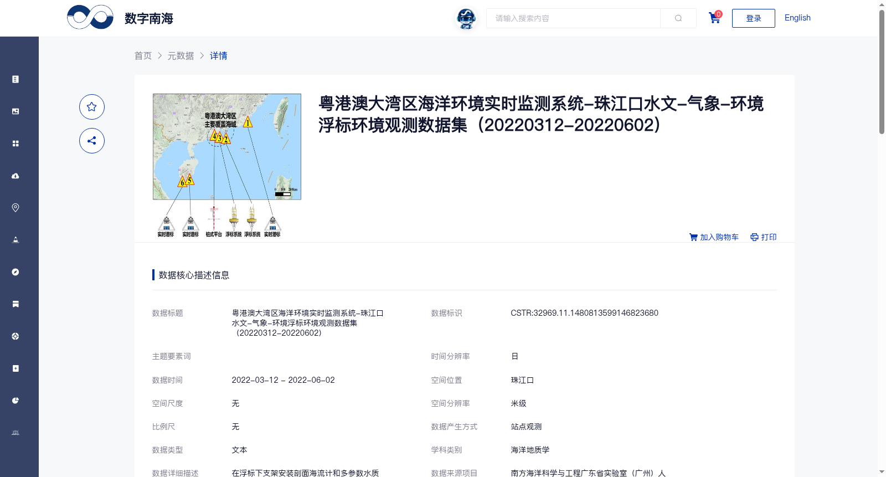This screenshot has width=886, height=477.
Task: Click the 数据详细描述 label
Action: click(x=175, y=473)
